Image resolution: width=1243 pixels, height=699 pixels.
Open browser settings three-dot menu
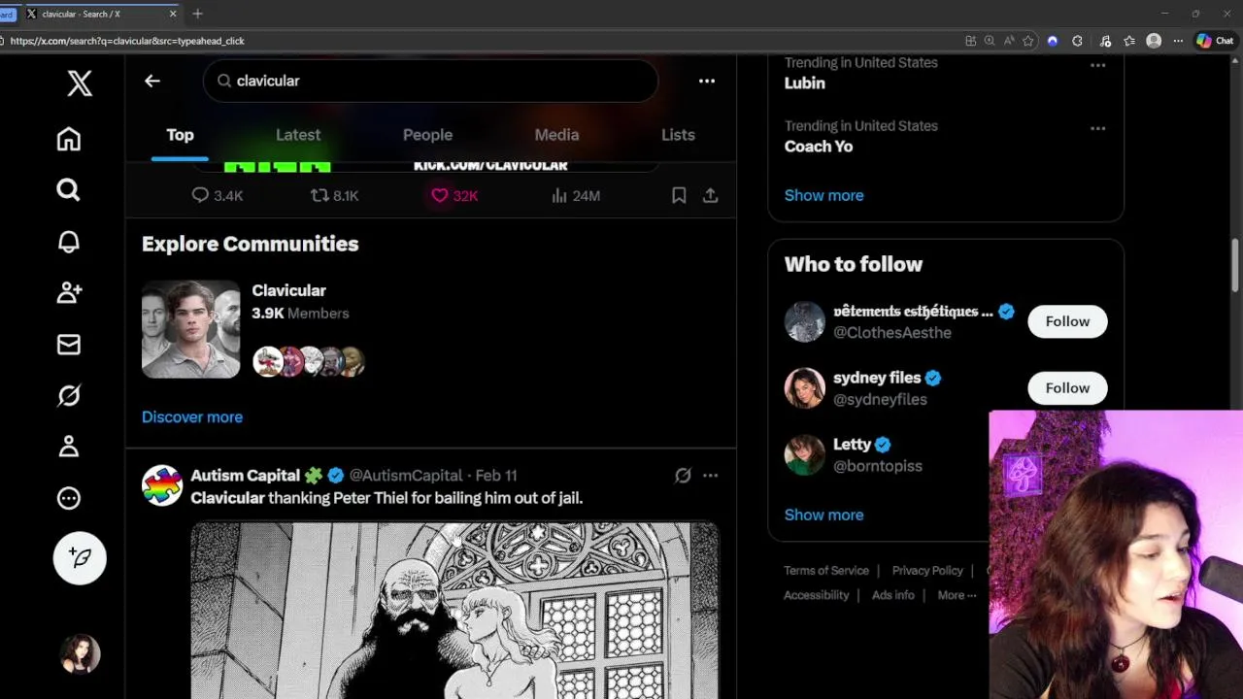click(1178, 41)
